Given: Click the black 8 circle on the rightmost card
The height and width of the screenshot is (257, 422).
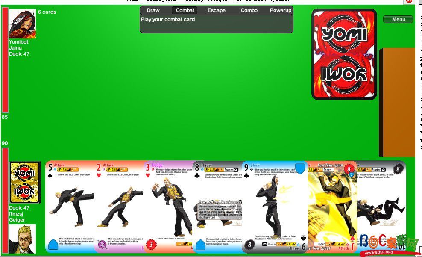Looking at the screenshot, I should 398,169.
